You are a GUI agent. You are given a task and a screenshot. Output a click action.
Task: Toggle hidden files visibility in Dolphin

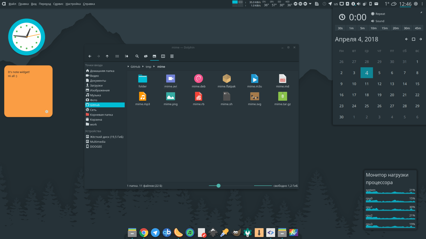tap(146, 56)
